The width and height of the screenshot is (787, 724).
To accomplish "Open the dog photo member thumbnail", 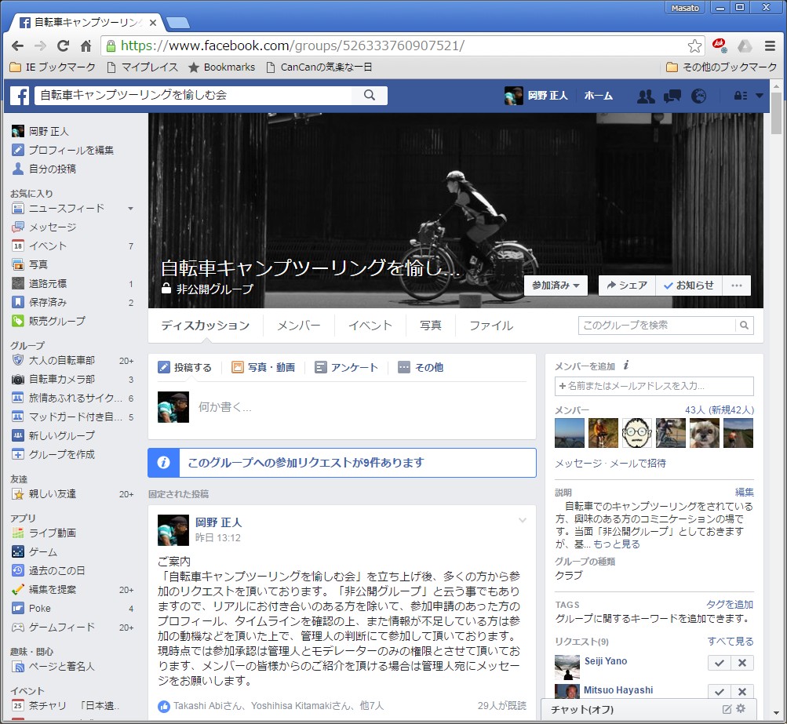I will pyautogui.click(x=704, y=432).
